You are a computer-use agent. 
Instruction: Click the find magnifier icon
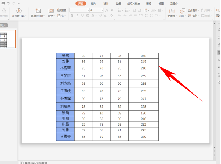coord(218,10)
